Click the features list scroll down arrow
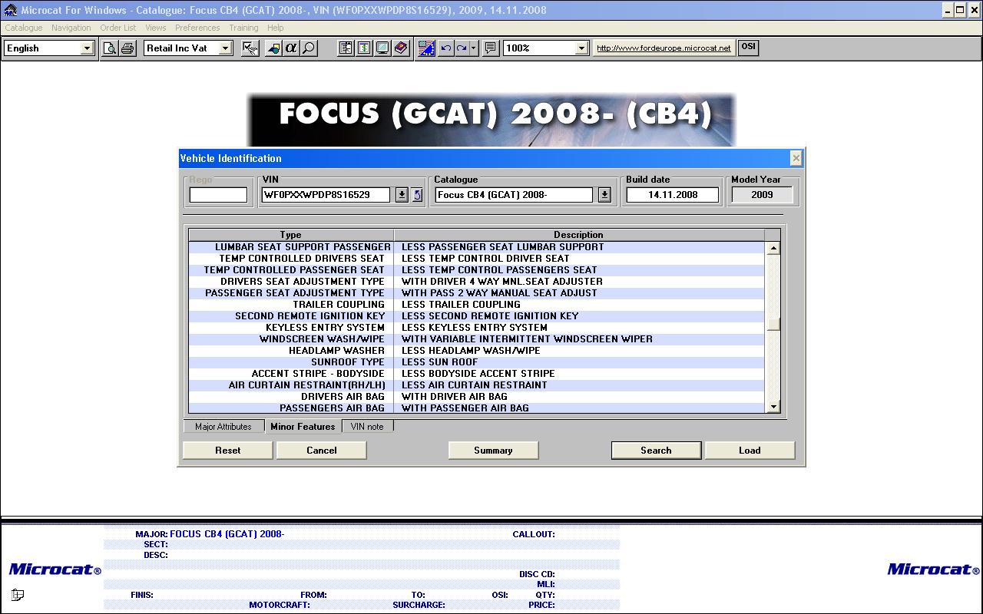Screen dimensions: 983x614 tap(773, 407)
